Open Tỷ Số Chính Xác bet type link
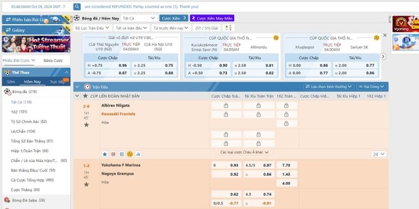This screenshot has width=419, height=209. point(29,121)
